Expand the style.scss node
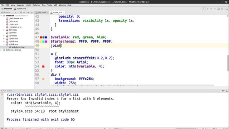This screenshot has height=129, width=229. tap(4, 36)
